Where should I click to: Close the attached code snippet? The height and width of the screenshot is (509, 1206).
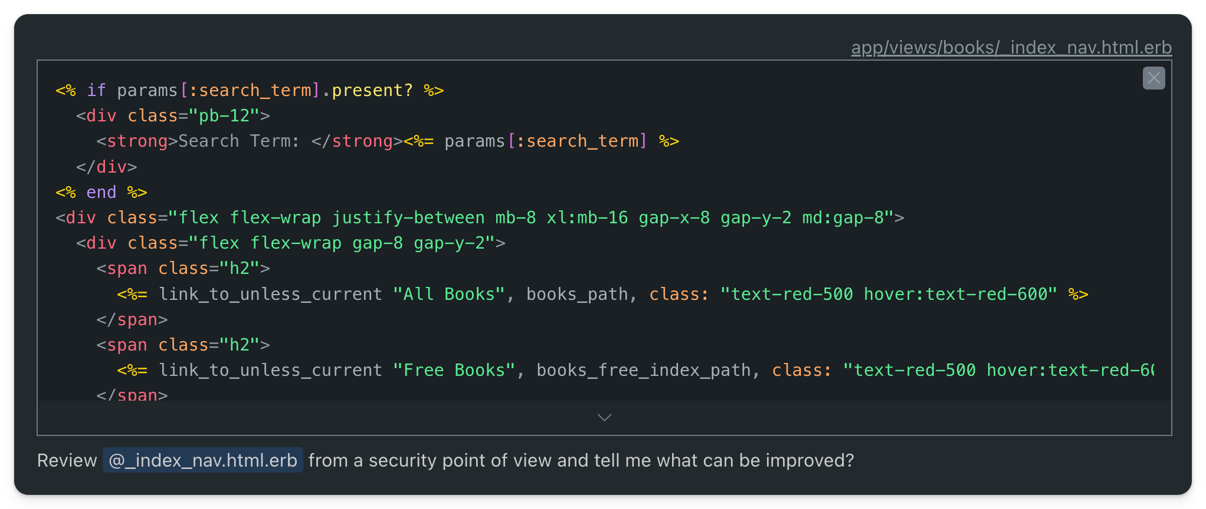click(1153, 78)
